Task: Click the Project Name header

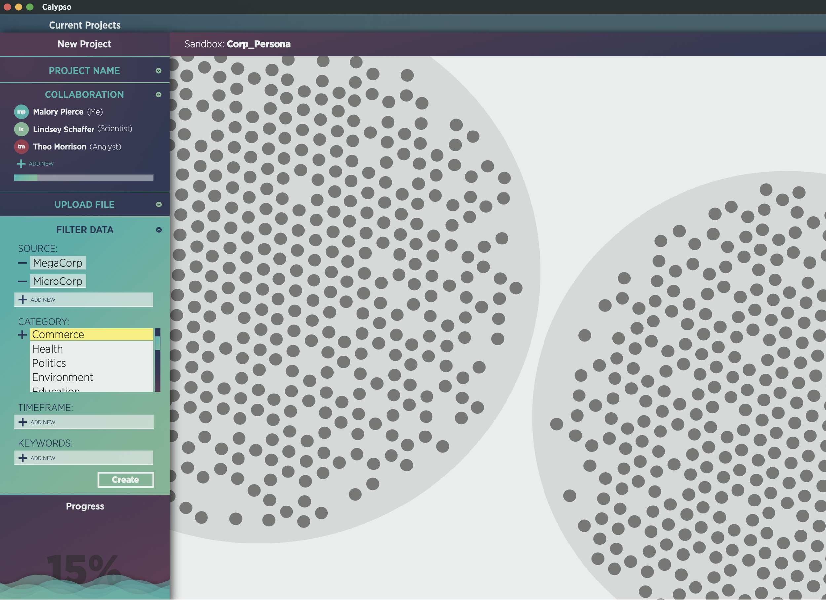Action: point(85,71)
